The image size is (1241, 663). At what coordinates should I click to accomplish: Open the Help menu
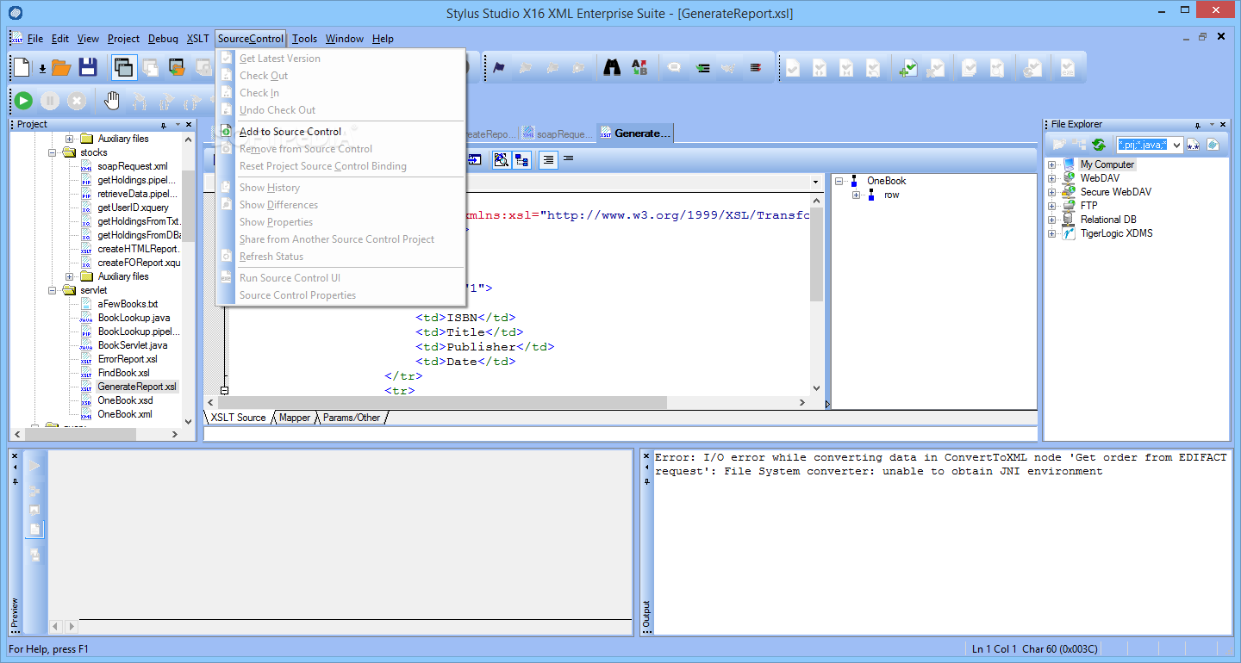pos(383,39)
